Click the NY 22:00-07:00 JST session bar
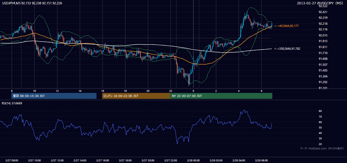347x163 pixels. click(221, 96)
